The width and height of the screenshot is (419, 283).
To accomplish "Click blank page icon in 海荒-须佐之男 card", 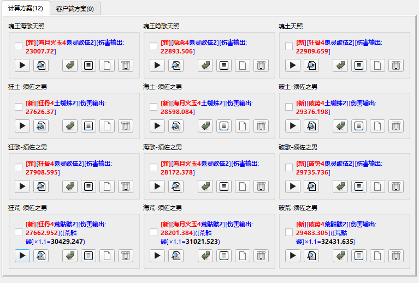I will (x=243, y=256).
